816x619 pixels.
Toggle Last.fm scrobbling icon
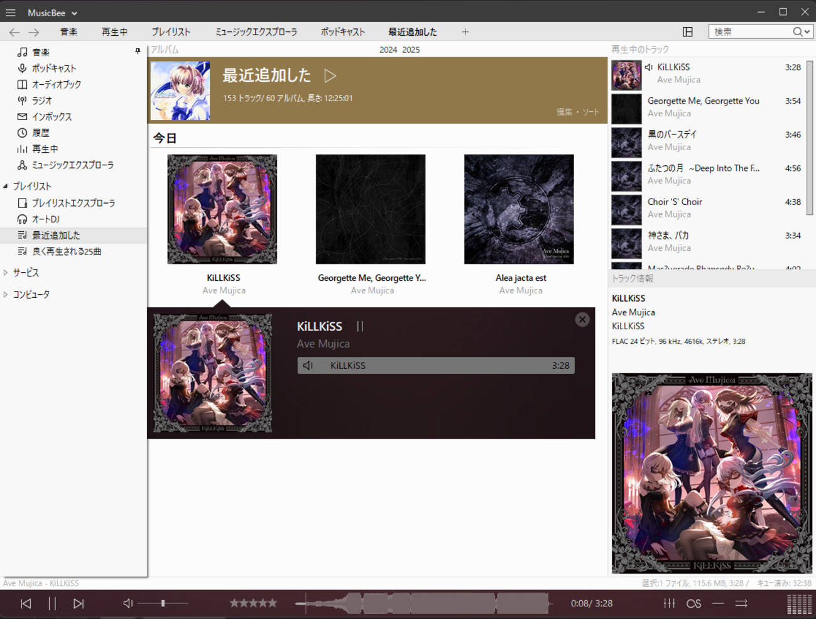[x=694, y=603]
